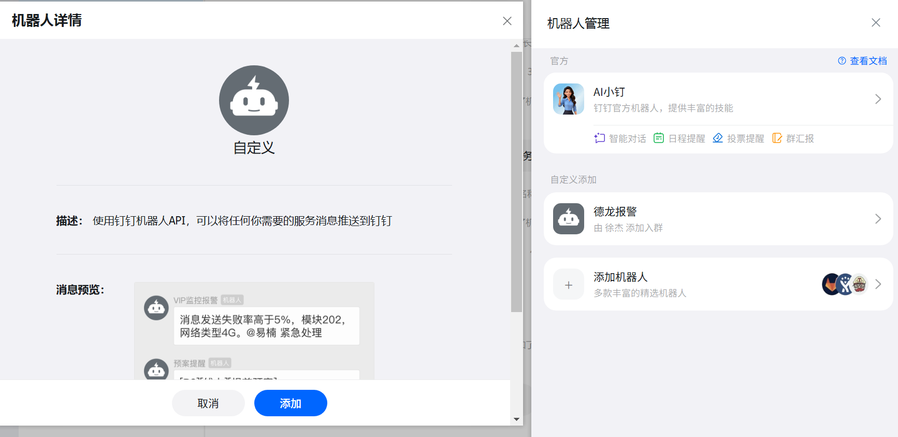Image resolution: width=898 pixels, height=437 pixels.
Task: Click the robot API description text
Action: pos(242,221)
